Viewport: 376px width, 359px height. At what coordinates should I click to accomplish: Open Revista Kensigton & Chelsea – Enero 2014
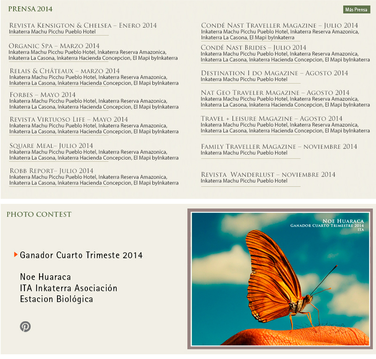click(x=83, y=25)
